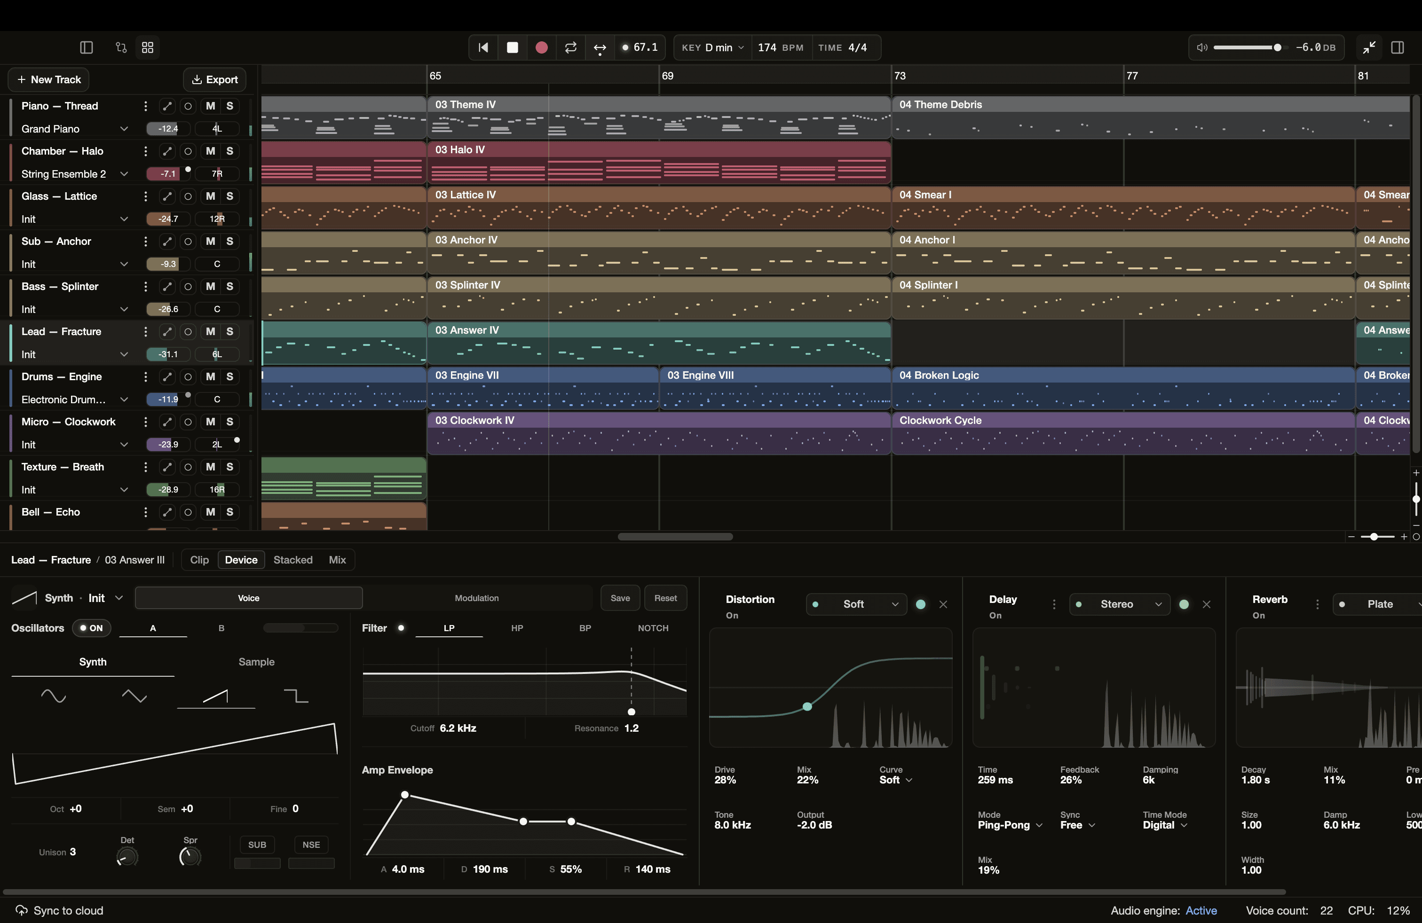Switch to the Clip tab

tap(199, 560)
